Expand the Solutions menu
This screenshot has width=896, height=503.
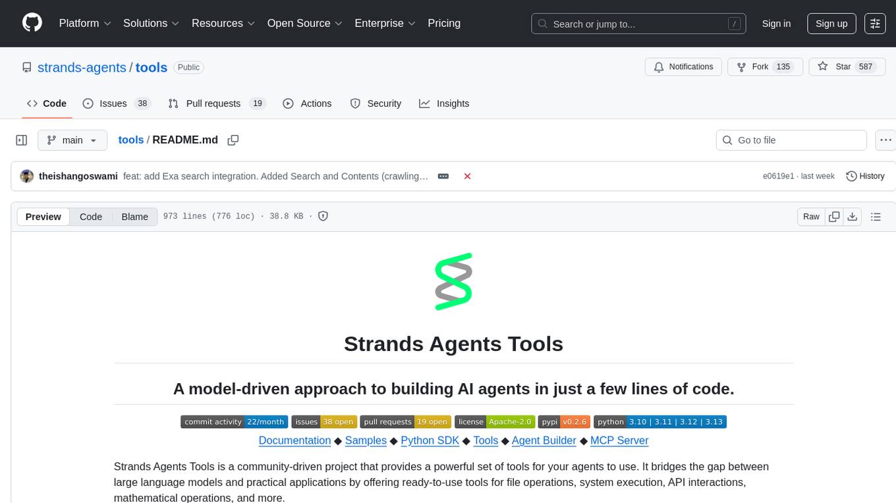coord(152,23)
